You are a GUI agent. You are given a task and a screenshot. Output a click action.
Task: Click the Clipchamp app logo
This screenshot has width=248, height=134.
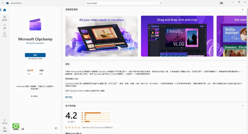click(x=35, y=24)
